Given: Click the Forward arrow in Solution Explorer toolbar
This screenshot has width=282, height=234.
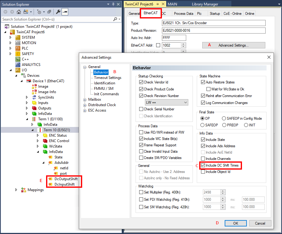Looking at the screenshot, I should (12, 12).
